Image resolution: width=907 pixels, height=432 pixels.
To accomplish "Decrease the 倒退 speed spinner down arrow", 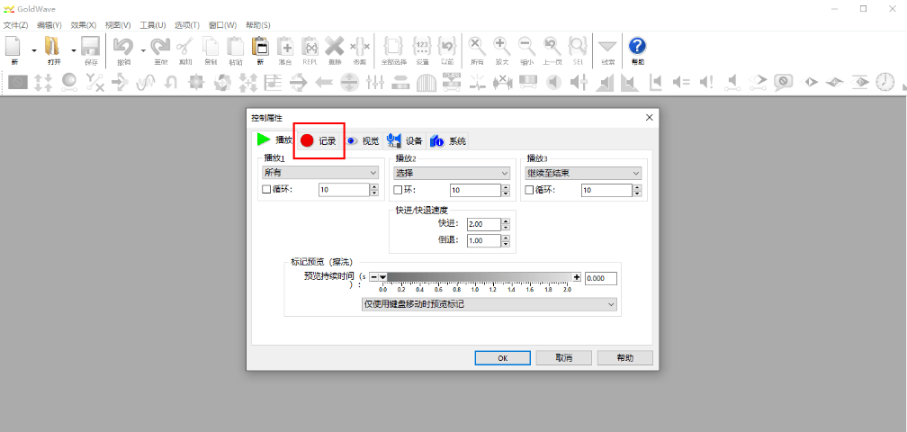I will coord(506,244).
